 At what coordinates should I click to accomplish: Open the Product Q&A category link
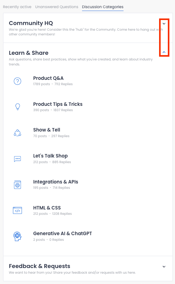pos(48,78)
